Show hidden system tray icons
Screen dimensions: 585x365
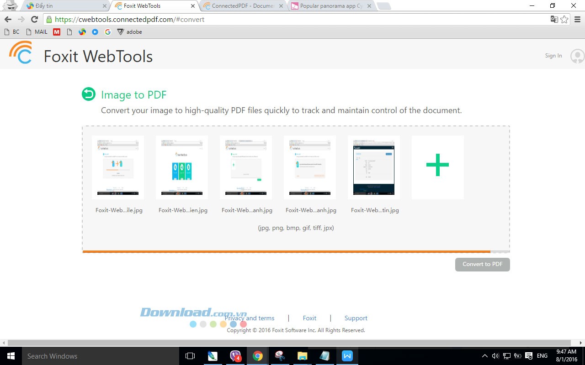coord(484,356)
